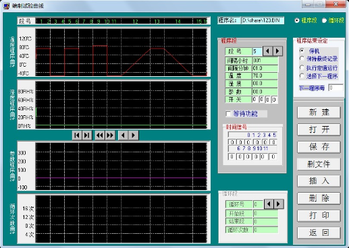Click the 参数 field below 湿度

point(265,92)
